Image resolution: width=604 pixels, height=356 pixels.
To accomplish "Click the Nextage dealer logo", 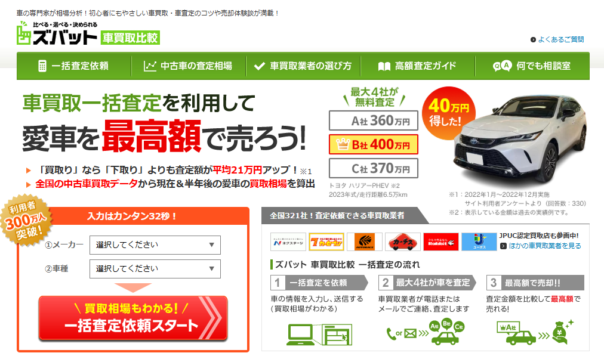I will click(x=288, y=242).
